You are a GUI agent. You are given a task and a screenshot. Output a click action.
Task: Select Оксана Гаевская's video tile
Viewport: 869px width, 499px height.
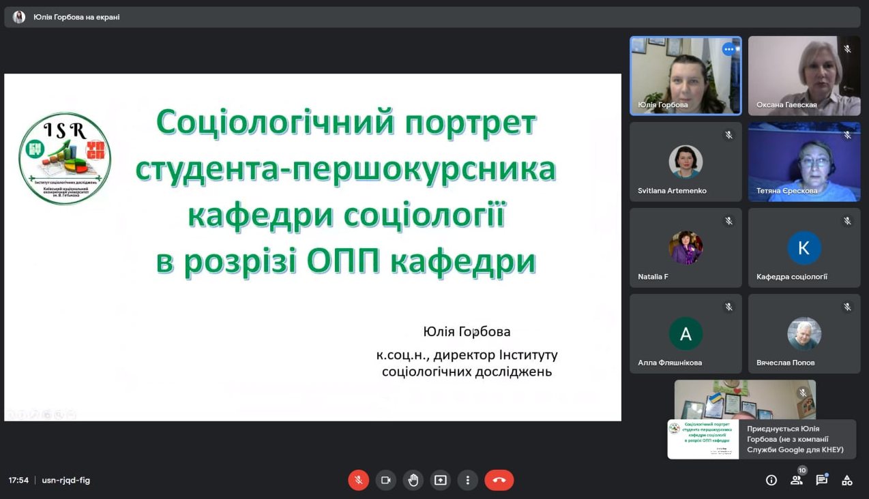(x=804, y=75)
